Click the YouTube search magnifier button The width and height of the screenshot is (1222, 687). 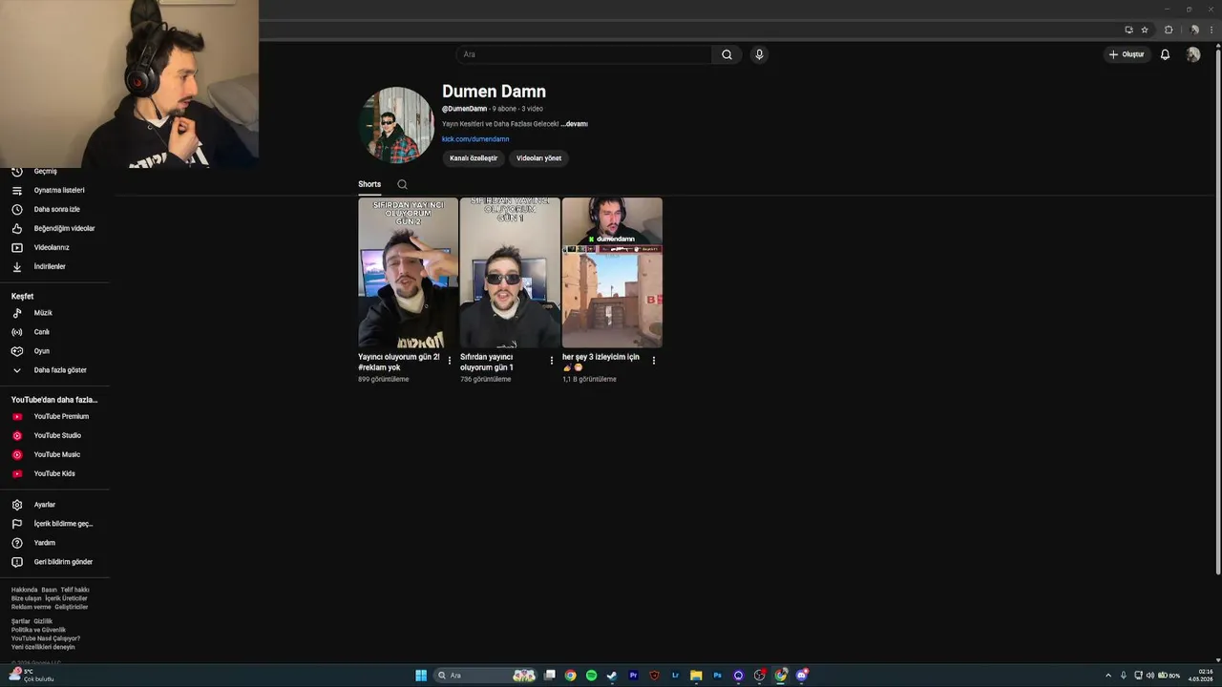click(727, 54)
